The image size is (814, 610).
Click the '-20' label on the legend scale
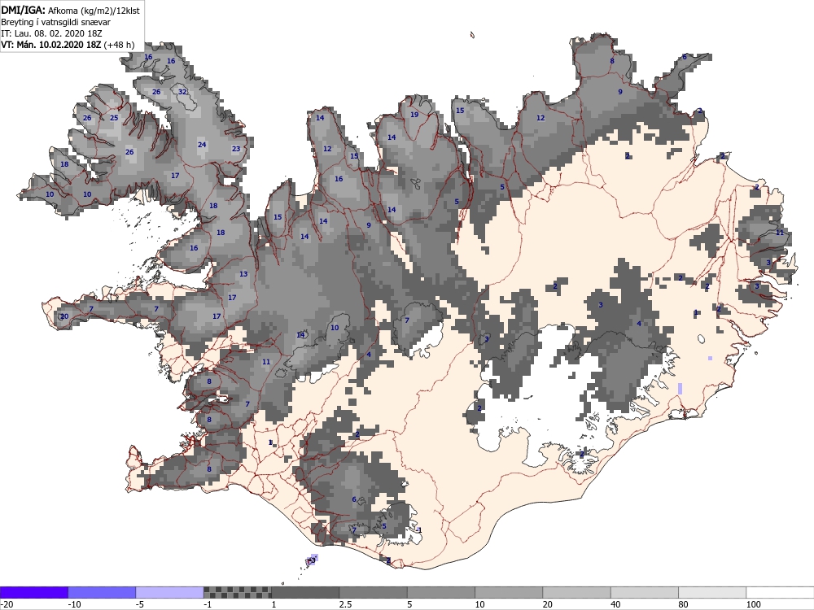click(x=7, y=604)
